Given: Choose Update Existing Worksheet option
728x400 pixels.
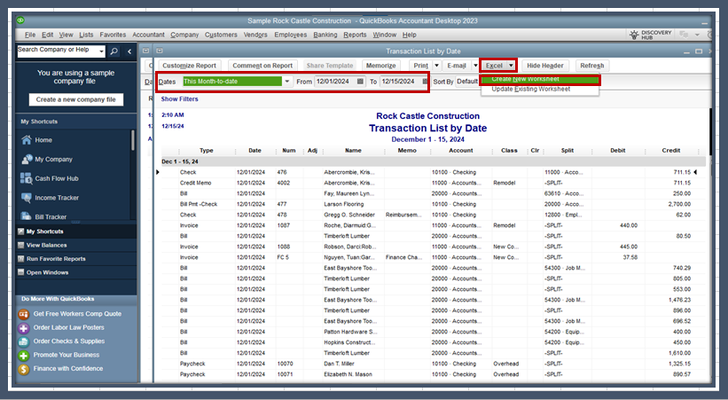Looking at the screenshot, I should (539, 90).
